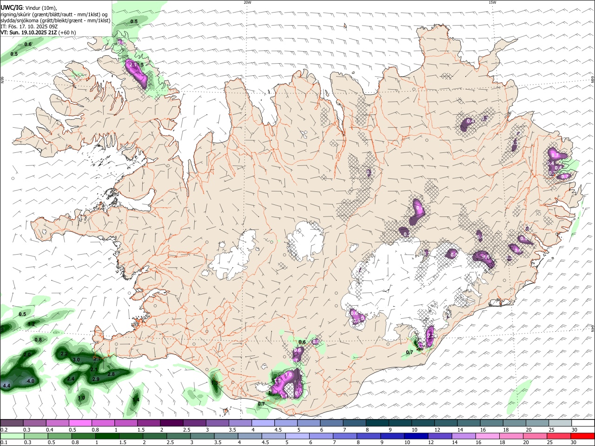The image size is (595, 446).
Task: Click the 'rigning/skúrir' legend description line
Action: [x=54, y=14]
